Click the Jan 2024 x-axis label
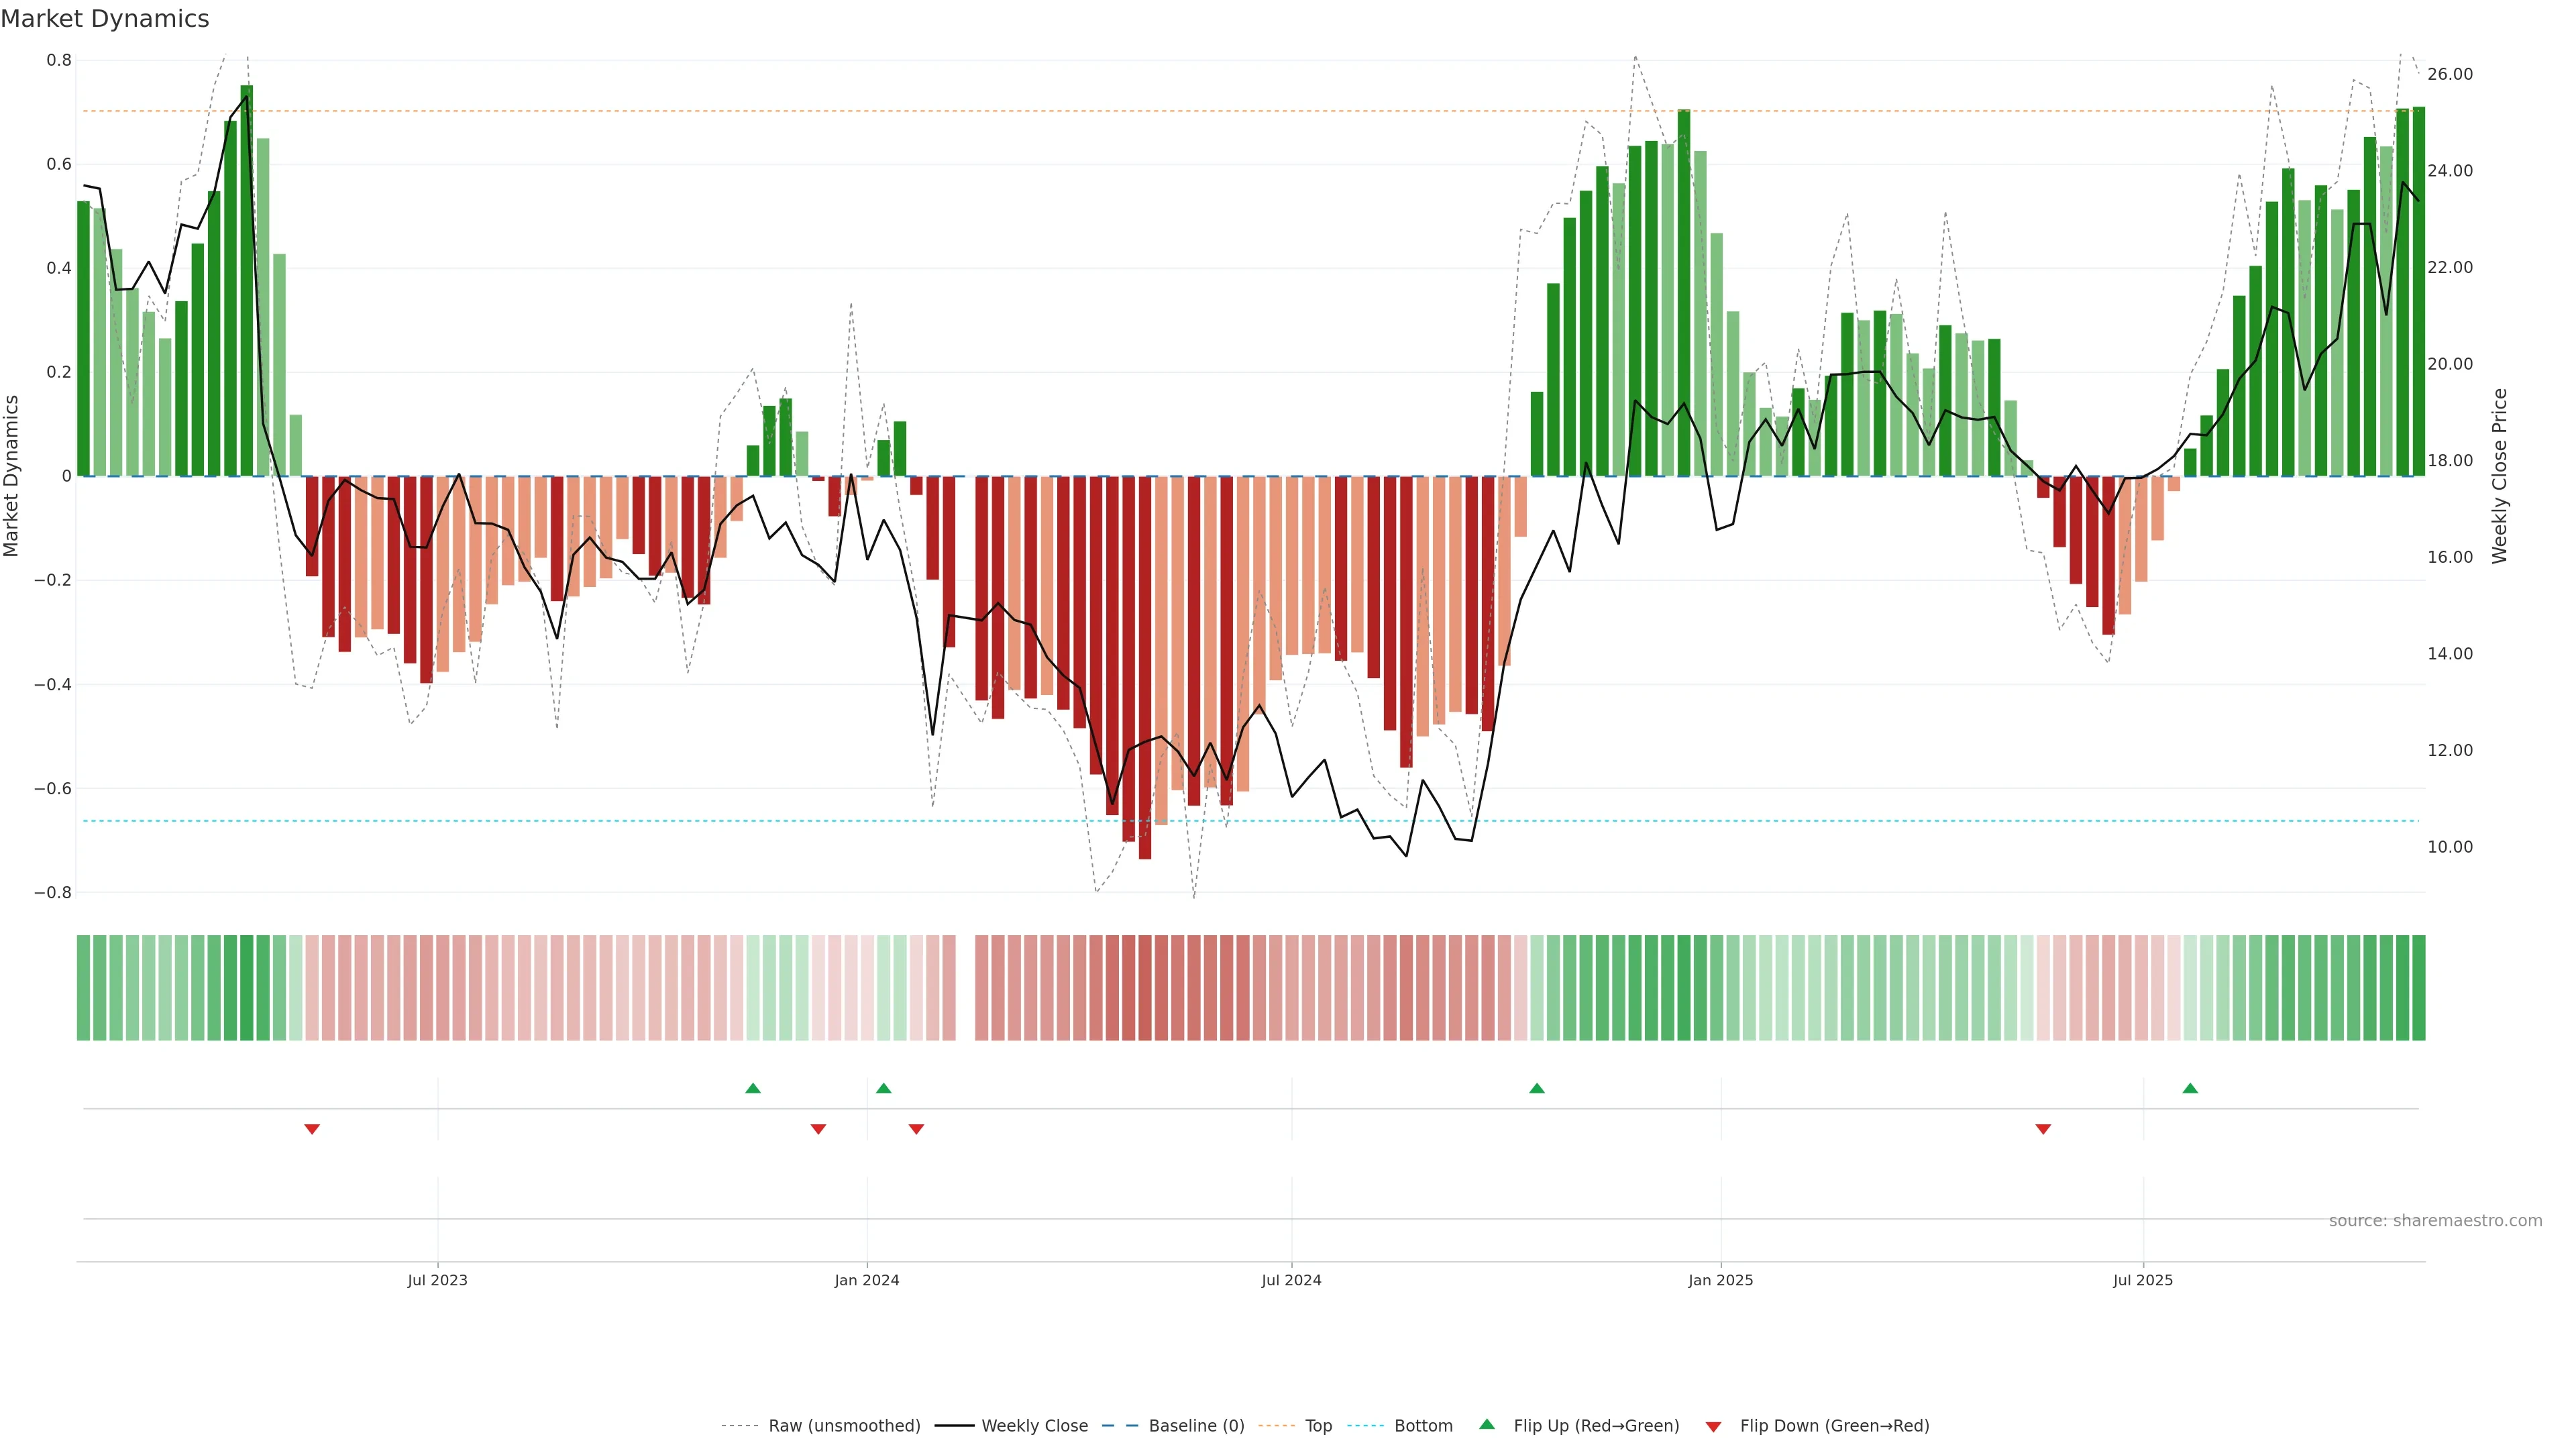 (867, 1280)
